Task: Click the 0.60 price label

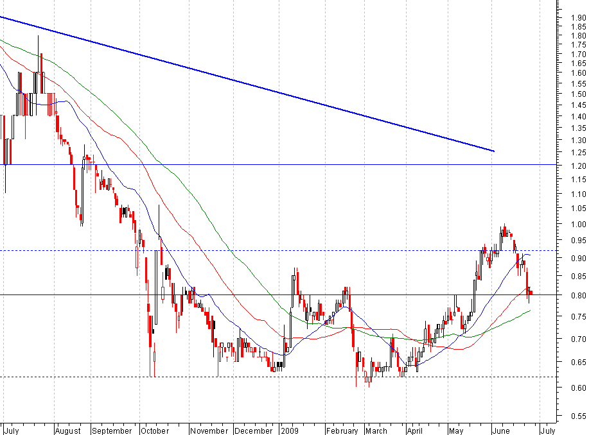Action: [579, 388]
